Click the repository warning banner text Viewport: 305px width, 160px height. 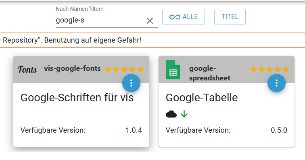[x=72, y=40]
